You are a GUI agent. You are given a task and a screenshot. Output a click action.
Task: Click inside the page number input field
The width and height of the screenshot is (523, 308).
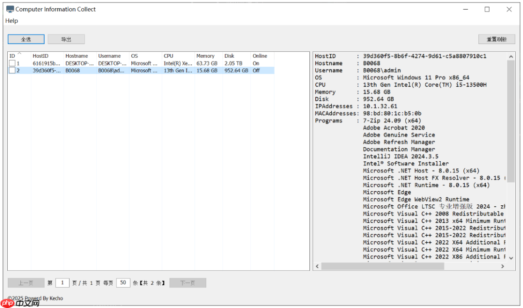click(x=62, y=282)
